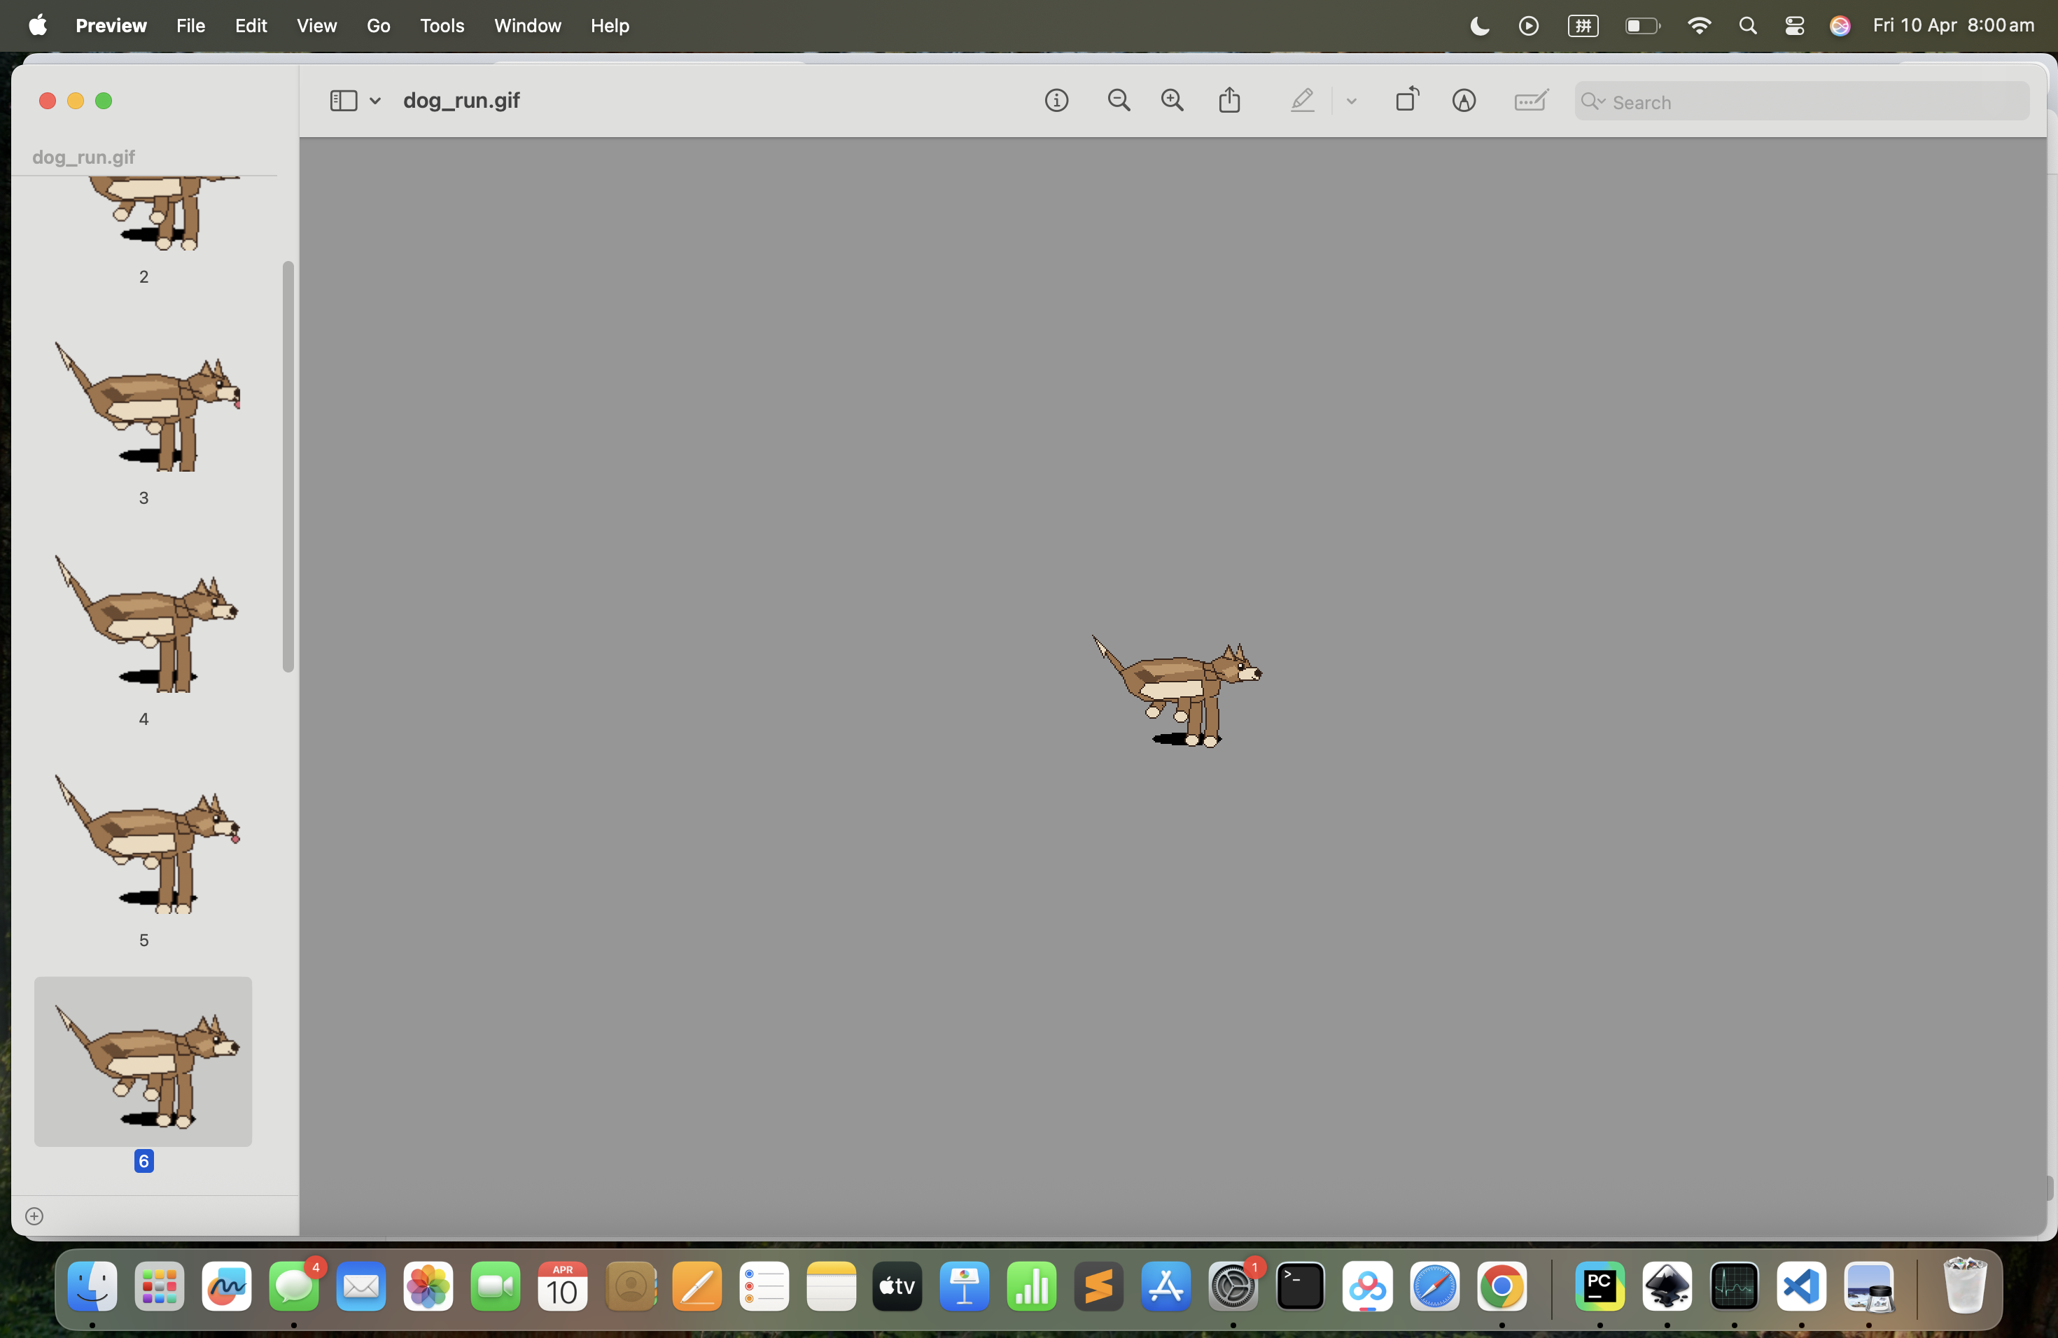The width and height of the screenshot is (2058, 1338).
Task: Open the Tools menu
Action: (x=442, y=26)
